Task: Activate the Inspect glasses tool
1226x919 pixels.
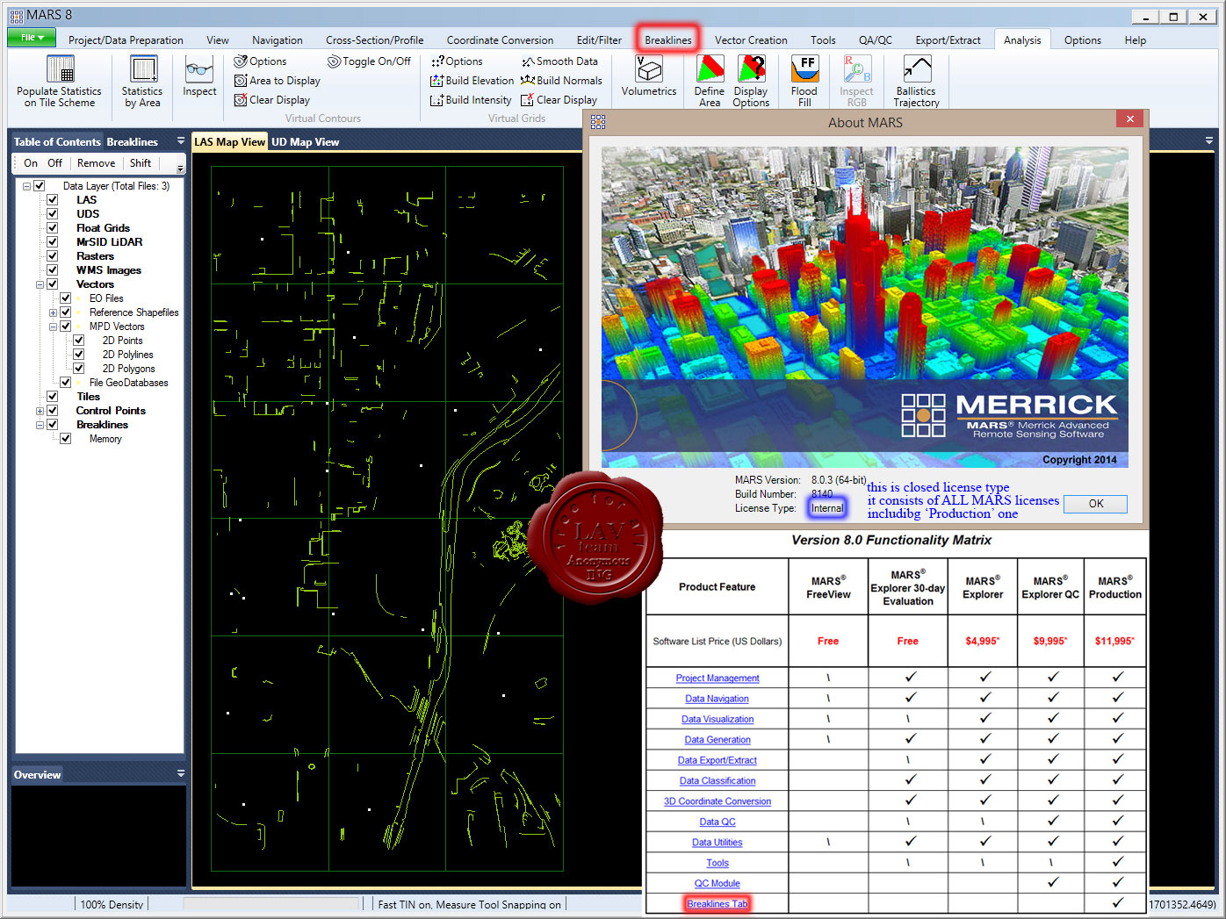Action: click(199, 76)
